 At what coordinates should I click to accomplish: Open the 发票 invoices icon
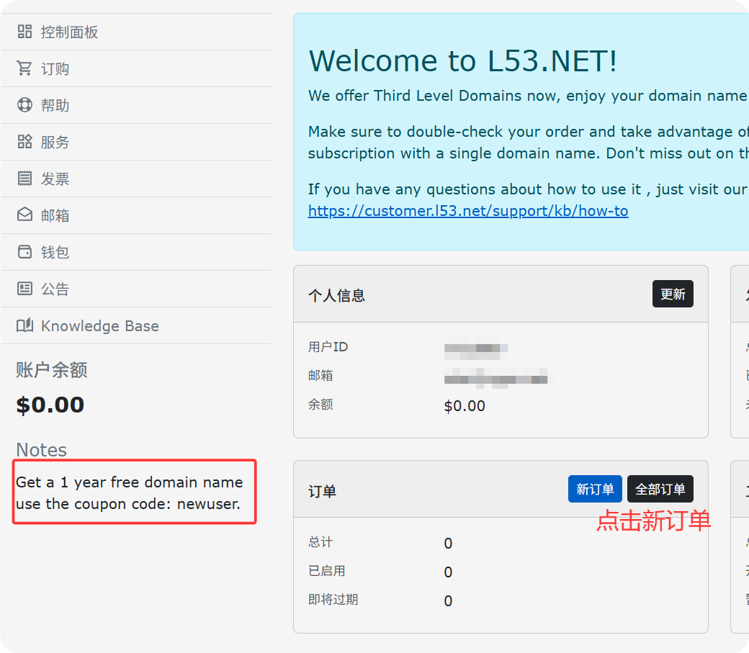(x=23, y=179)
